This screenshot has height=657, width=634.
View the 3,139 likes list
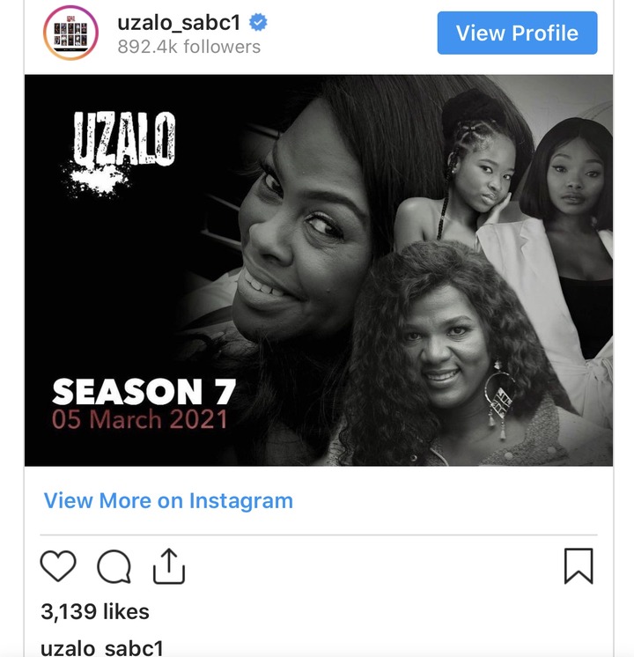coord(95,611)
